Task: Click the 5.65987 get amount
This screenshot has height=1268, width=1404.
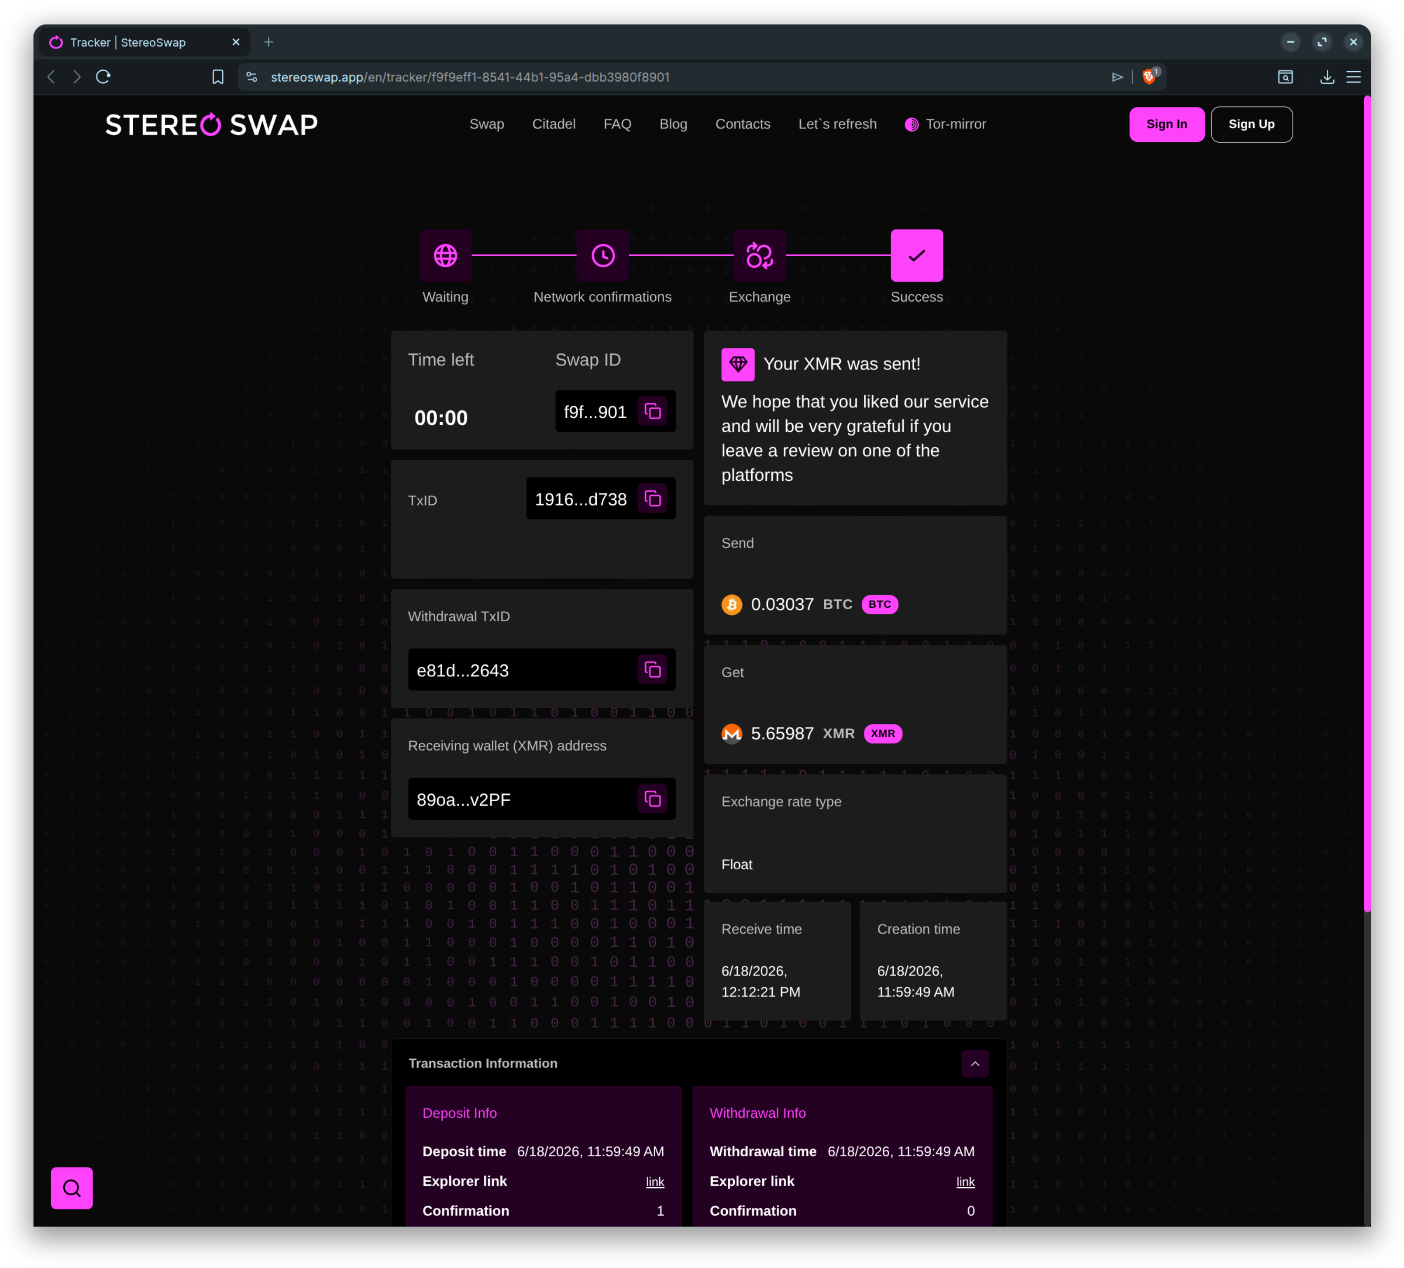Action: coord(782,734)
